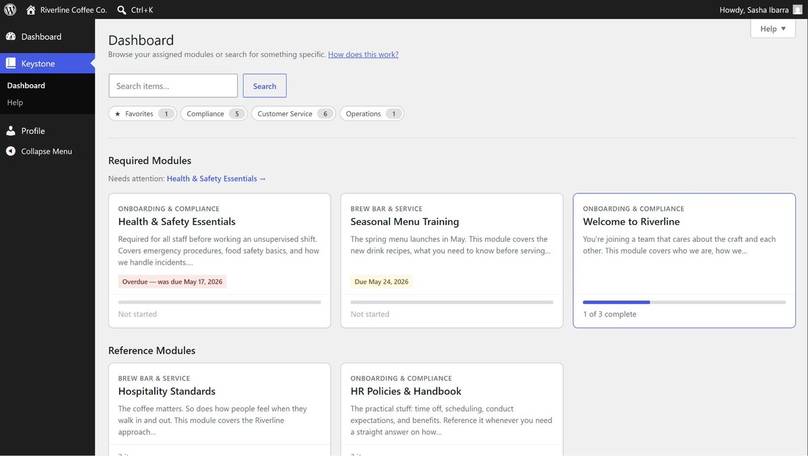Click the Customer Service count badge '6'
The width and height of the screenshot is (808, 456).
tap(325, 114)
